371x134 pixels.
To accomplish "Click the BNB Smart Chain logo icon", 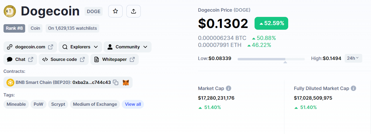I will 10,82.
